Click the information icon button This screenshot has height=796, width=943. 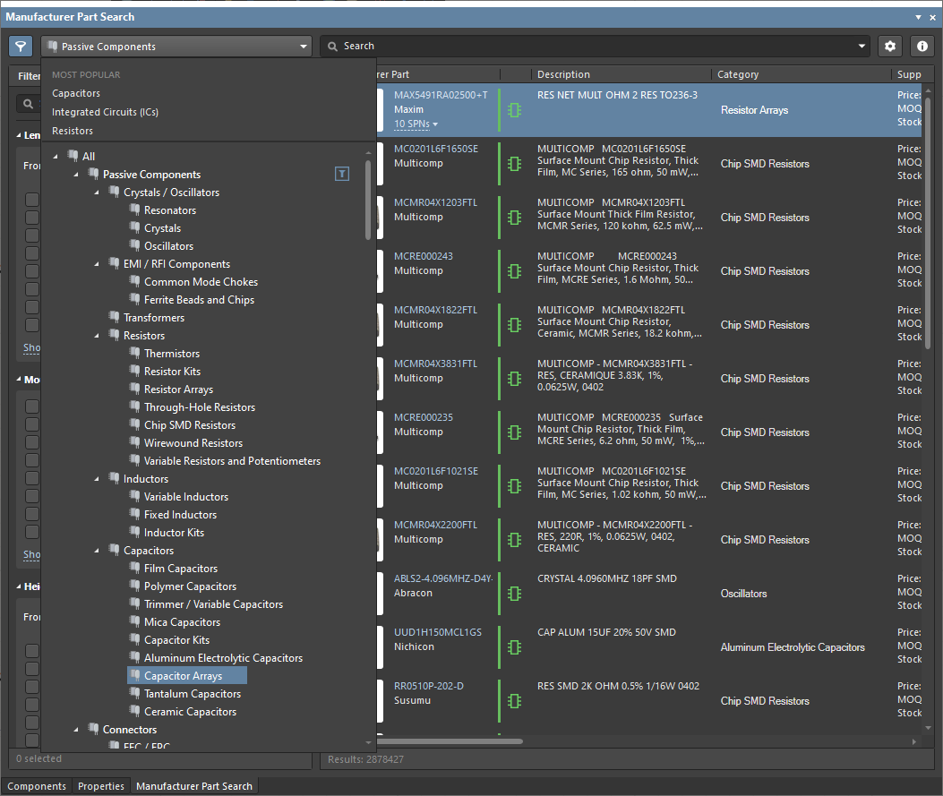pyautogui.click(x=922, y=47)
